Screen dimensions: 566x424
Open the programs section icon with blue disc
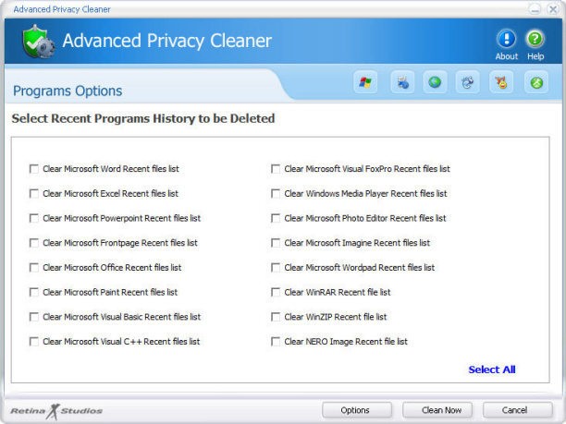click(402, 82)
